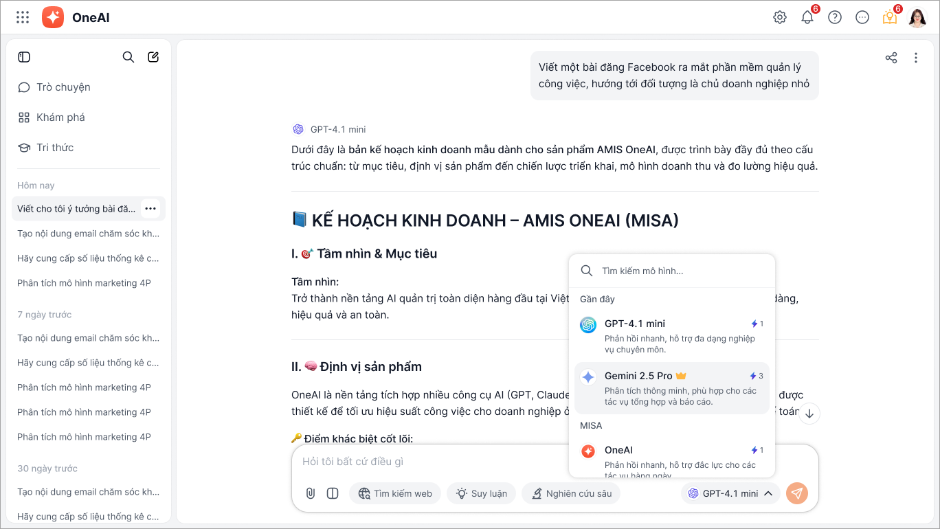Click the "II. Định vị sản phẩm" heading
This screenshot has height=529, width=940.
[357, 367]
